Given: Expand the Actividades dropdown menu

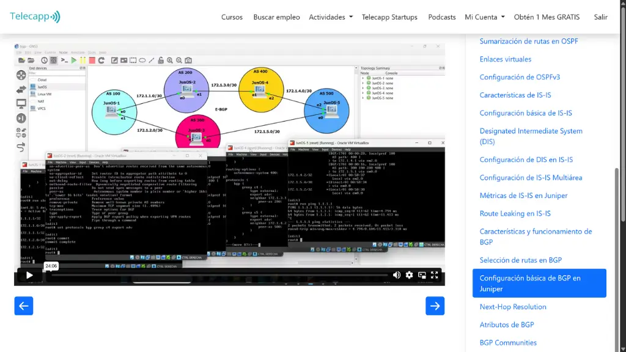Looking at the screenshot, I should [x=331, y=17].
